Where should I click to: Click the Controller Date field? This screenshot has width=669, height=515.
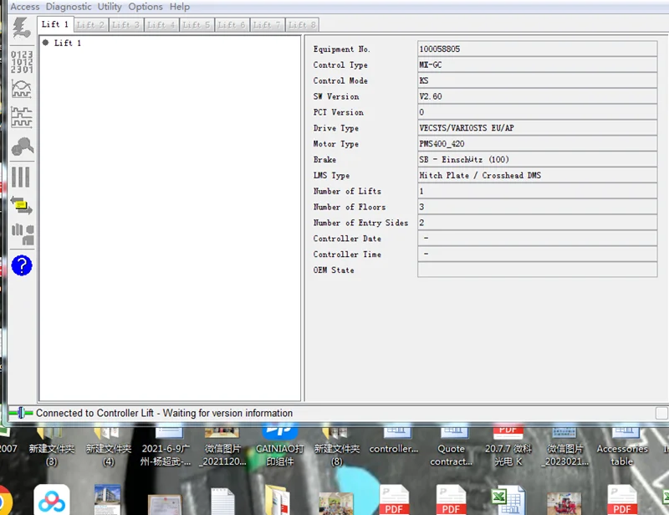(537, 239)
